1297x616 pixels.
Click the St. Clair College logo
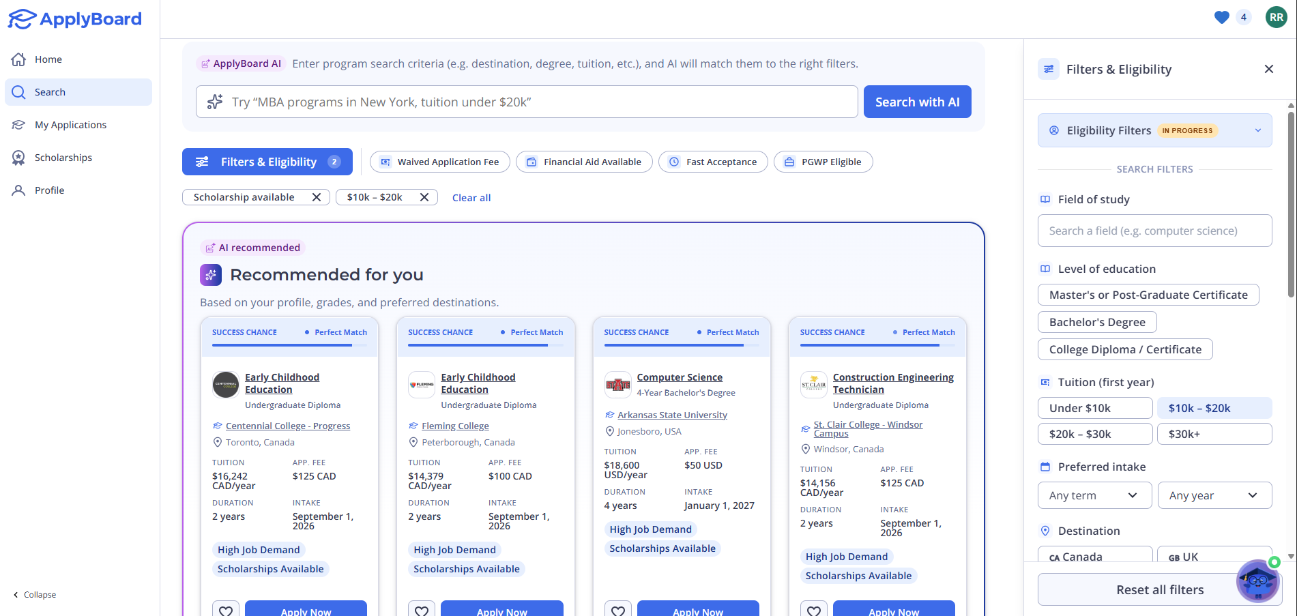tap(813, 384)
